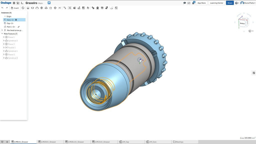Expand the Cylindrical 2 mate
This screenshot has width=256, height=144.
(4, 41)
